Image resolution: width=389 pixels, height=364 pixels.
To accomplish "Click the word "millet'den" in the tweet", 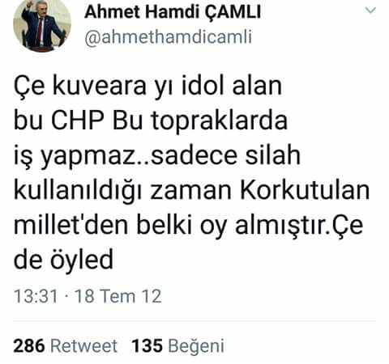I will [71, 225].
